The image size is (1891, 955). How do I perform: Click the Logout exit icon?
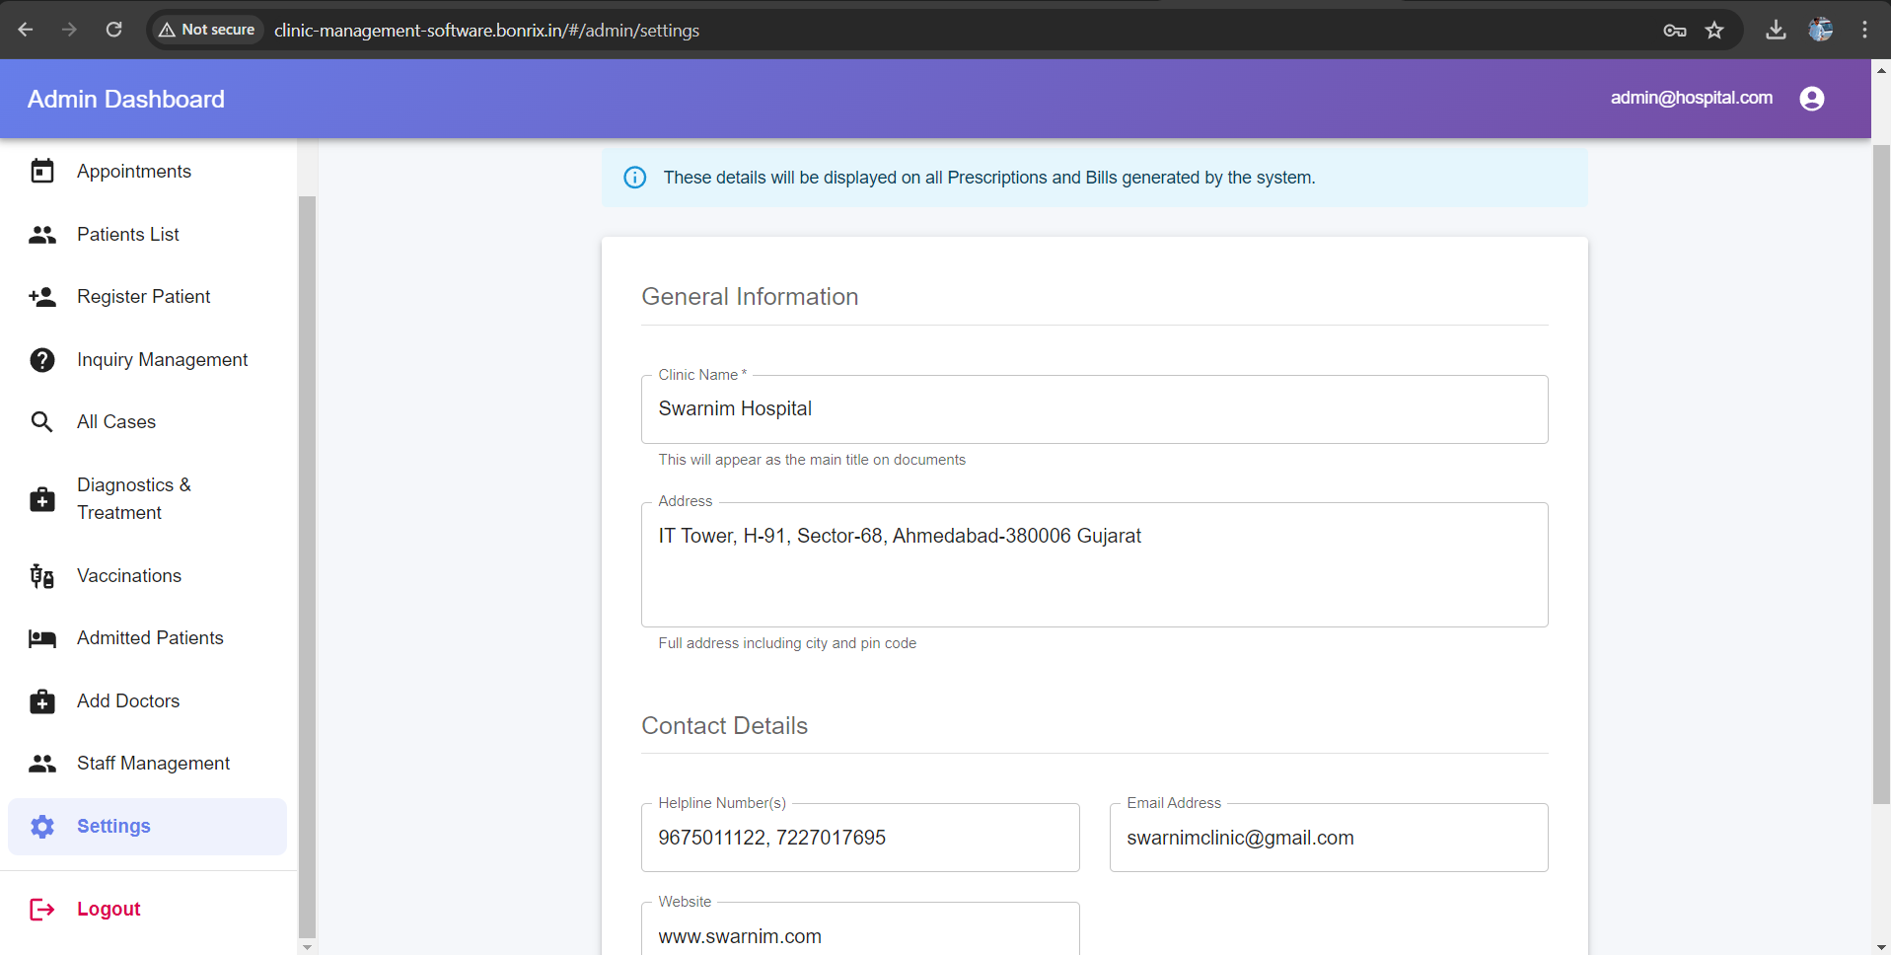42,908
